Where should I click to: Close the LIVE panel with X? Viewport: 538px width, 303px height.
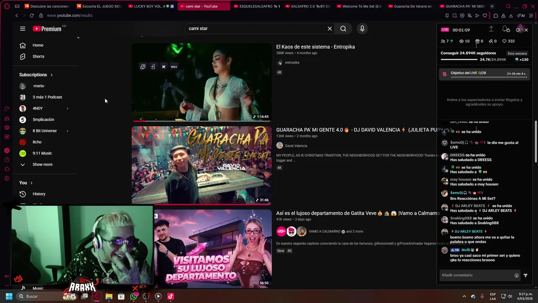(526, 30)
